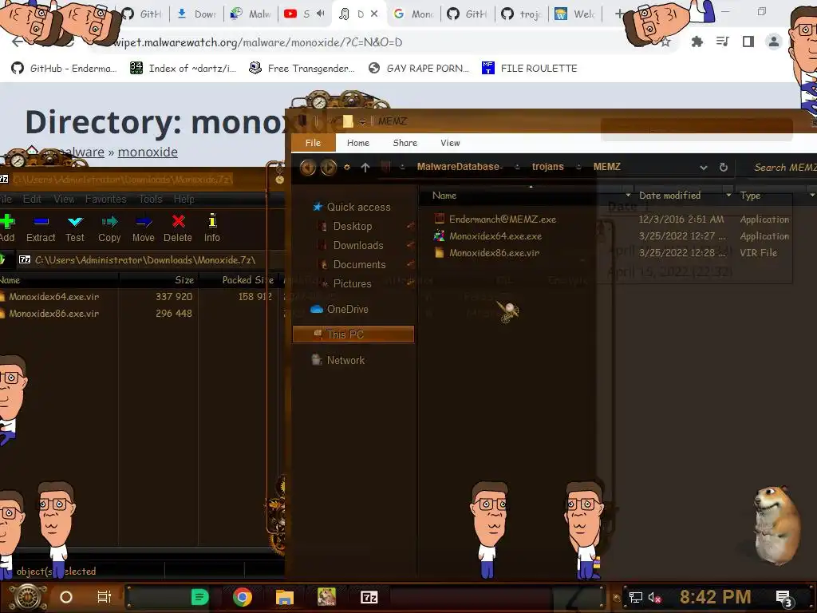Click the Extract icon in 7-Zip toolbar
Screen dimensions: 817x613
pyautogui.click(x=41, y=228)
